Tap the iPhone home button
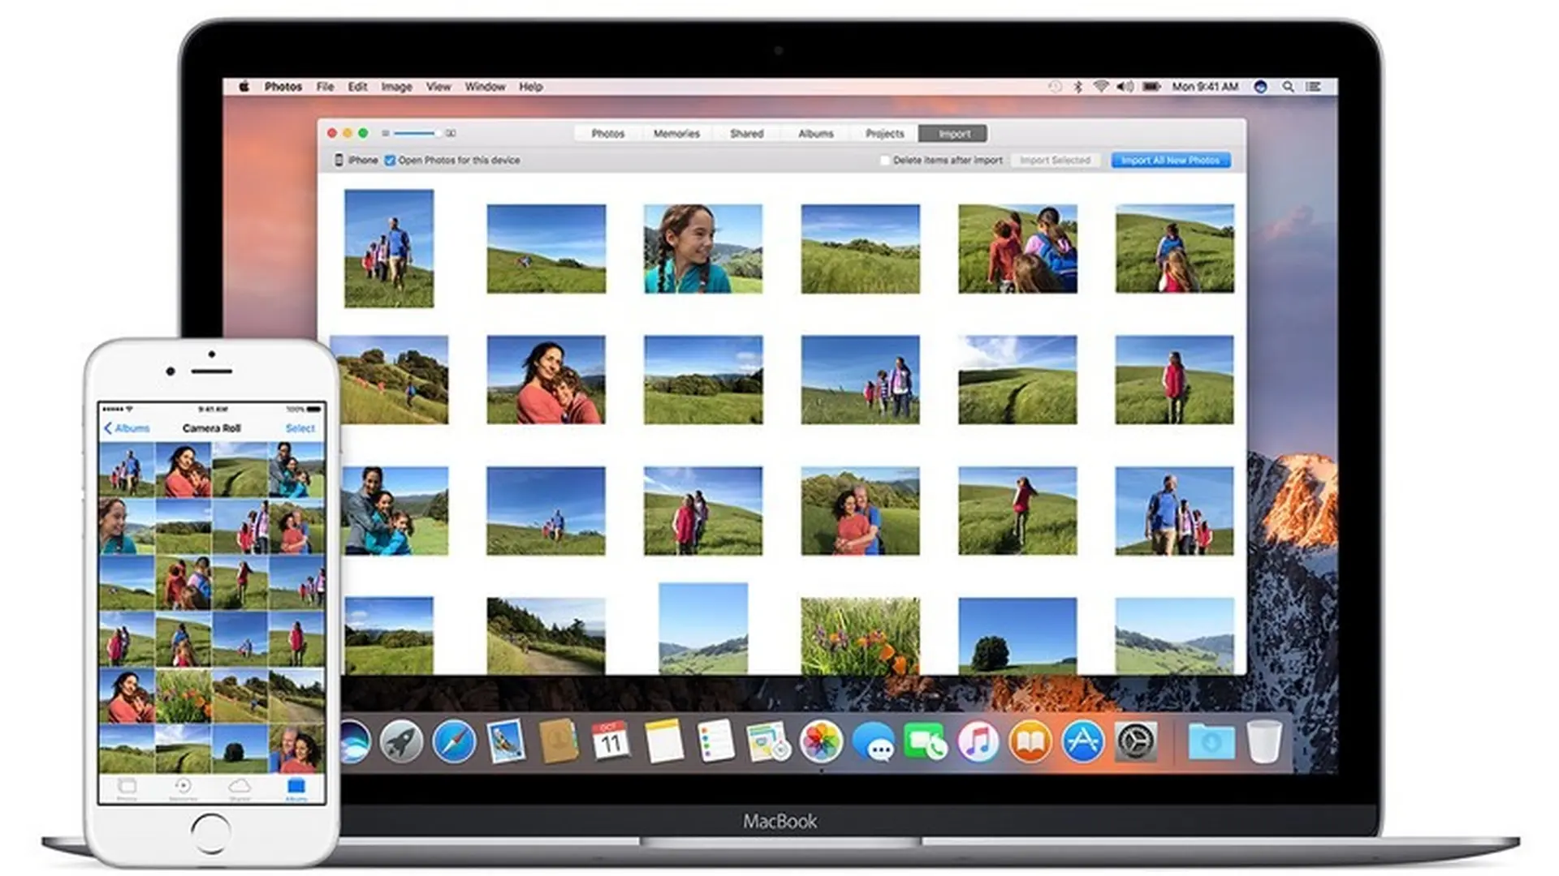The image size is (1559, 876). 211,832
